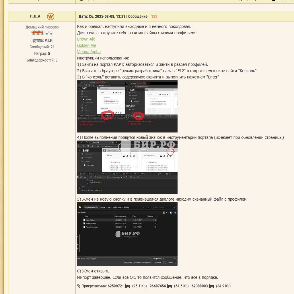Click the "Наград: 5" awards count
The height and width of the screenshot is (294, 294).
pos(42,53)
